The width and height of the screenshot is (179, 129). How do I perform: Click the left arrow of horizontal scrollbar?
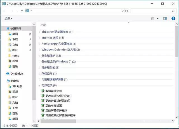click(x=39, y=121)
